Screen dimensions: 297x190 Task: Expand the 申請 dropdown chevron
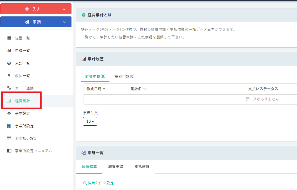[64, 22]
